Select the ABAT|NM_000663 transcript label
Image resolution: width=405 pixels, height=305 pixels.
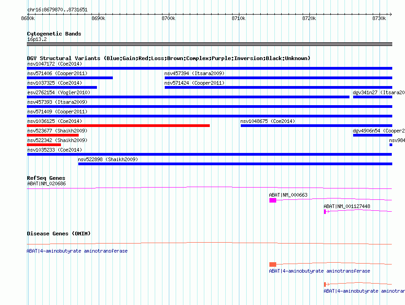288,195
